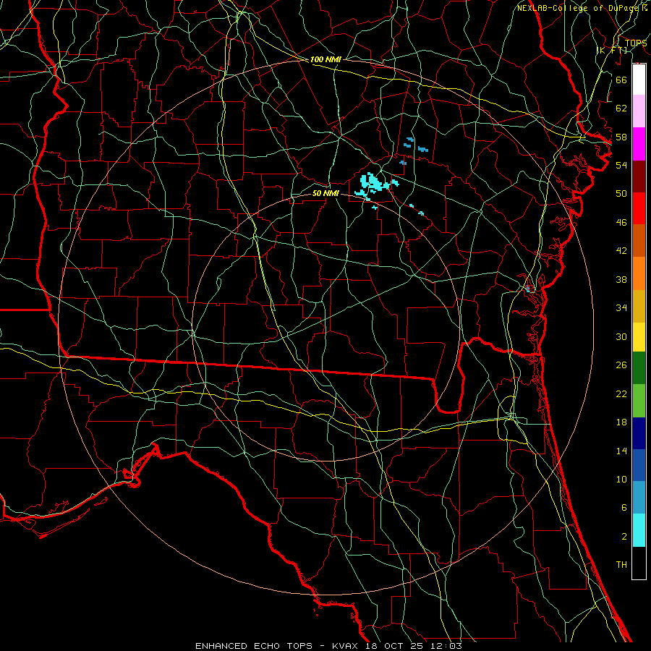
Task: Pick the yellow legend color block
Action: (639, 337)
